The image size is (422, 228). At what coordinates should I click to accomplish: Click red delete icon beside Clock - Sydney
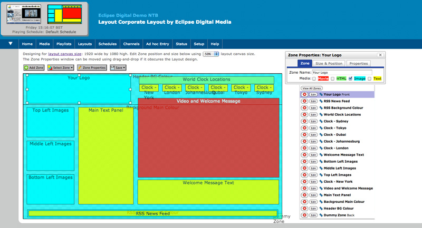pyautogui.click(x=304, y=122)
